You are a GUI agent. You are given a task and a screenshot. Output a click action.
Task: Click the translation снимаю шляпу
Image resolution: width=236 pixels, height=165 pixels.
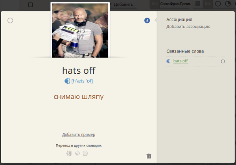click(79, 96)
